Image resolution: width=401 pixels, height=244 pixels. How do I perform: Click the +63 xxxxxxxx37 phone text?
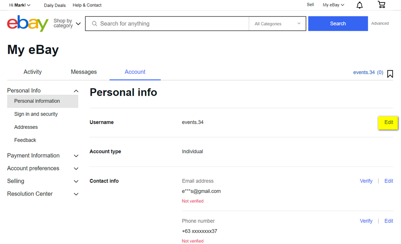(x=199, y=231)
